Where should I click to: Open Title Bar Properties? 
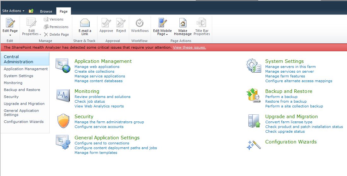(x=202, y=27)
